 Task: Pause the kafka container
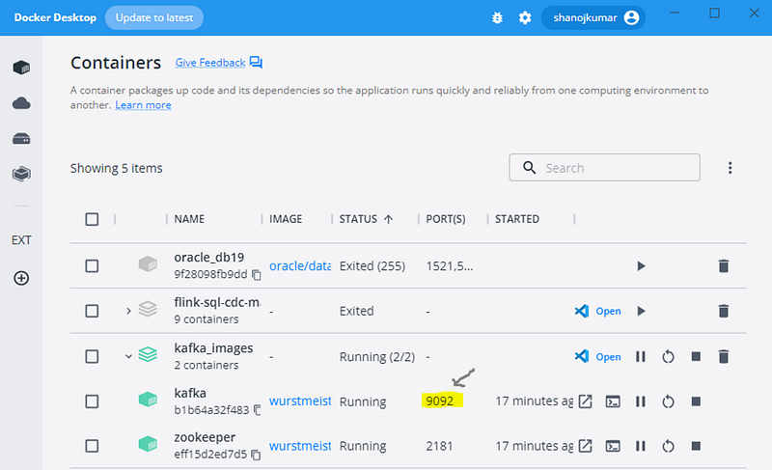click(x=640, y=401)
